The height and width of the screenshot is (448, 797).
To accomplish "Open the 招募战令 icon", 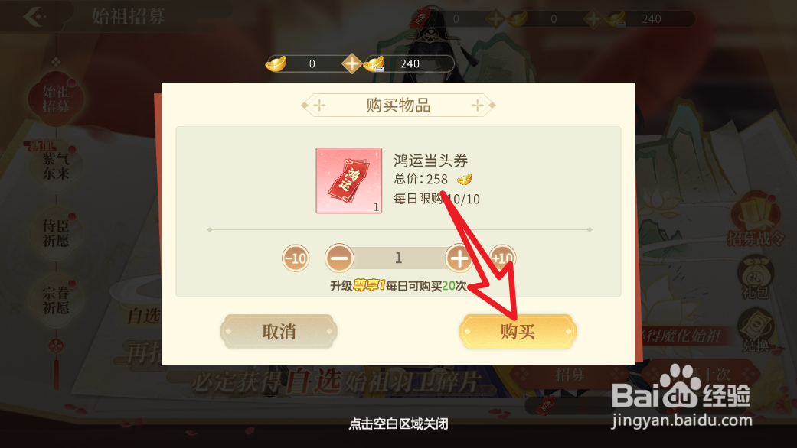I will [756, 221].
